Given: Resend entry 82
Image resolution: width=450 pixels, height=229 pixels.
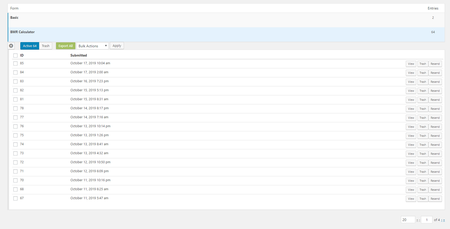Looking at the screenshot, I should [435, 91].
